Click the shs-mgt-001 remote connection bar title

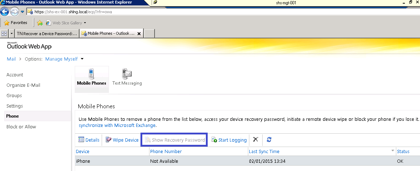click(286, 3)
